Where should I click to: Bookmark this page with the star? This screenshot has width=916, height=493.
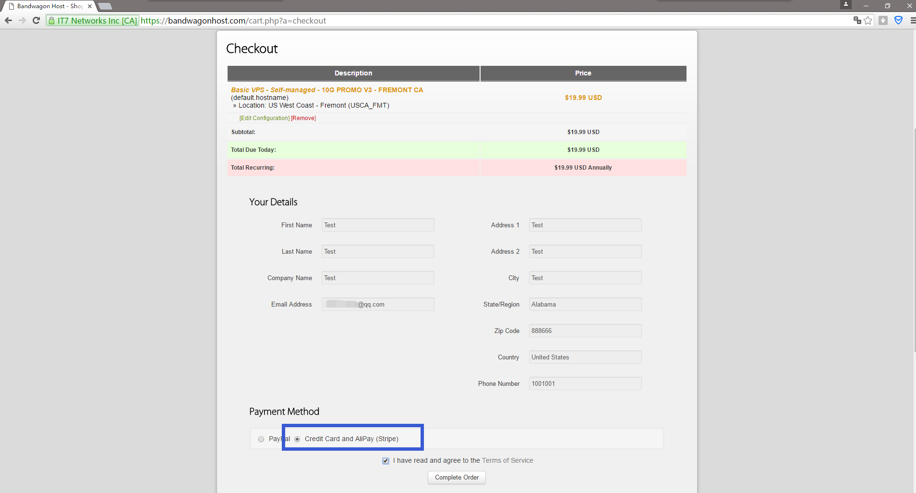point(868,20)
